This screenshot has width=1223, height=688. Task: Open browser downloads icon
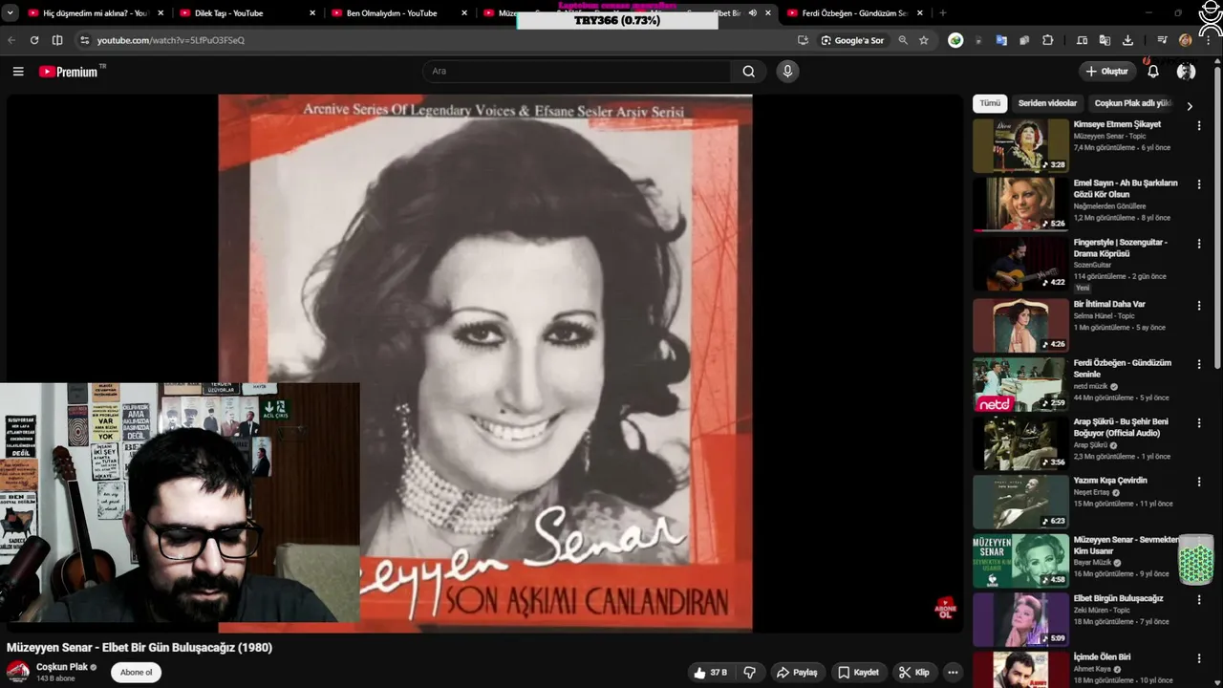click(x=1127, y=40)
